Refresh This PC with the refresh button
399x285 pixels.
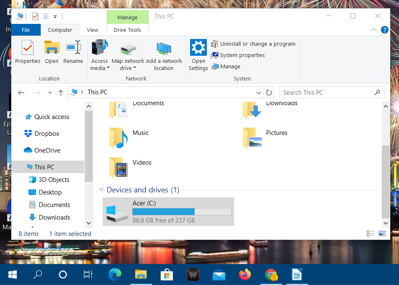pos(269,92)
